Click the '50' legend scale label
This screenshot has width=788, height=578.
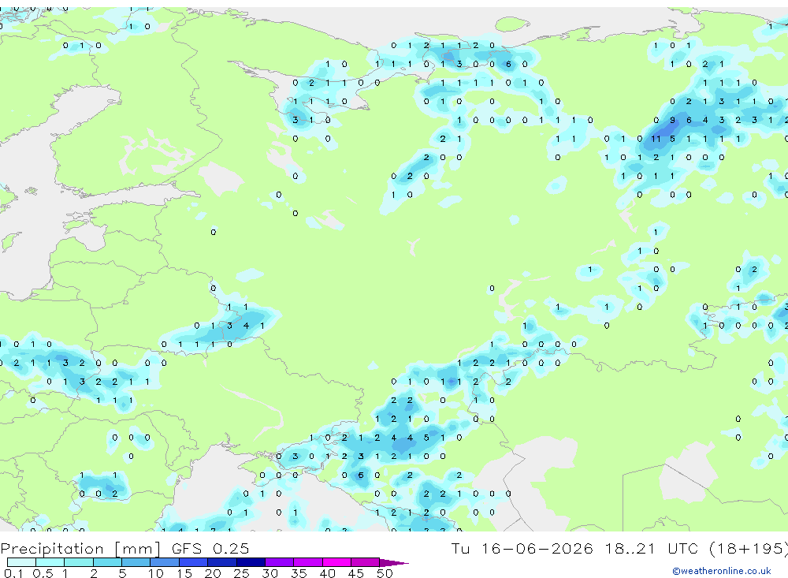click(x=385, y=573)
